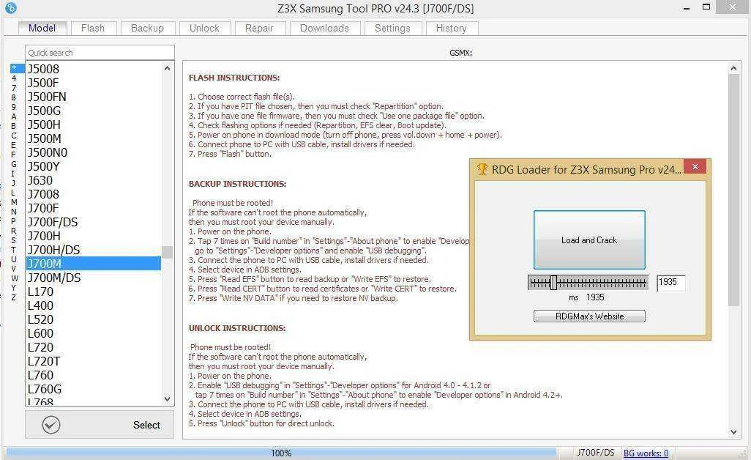Image resolution: width=751 pixels, height=460 pixels.
Task: Open the Backup tab
Action: click(x=148, y=29)
